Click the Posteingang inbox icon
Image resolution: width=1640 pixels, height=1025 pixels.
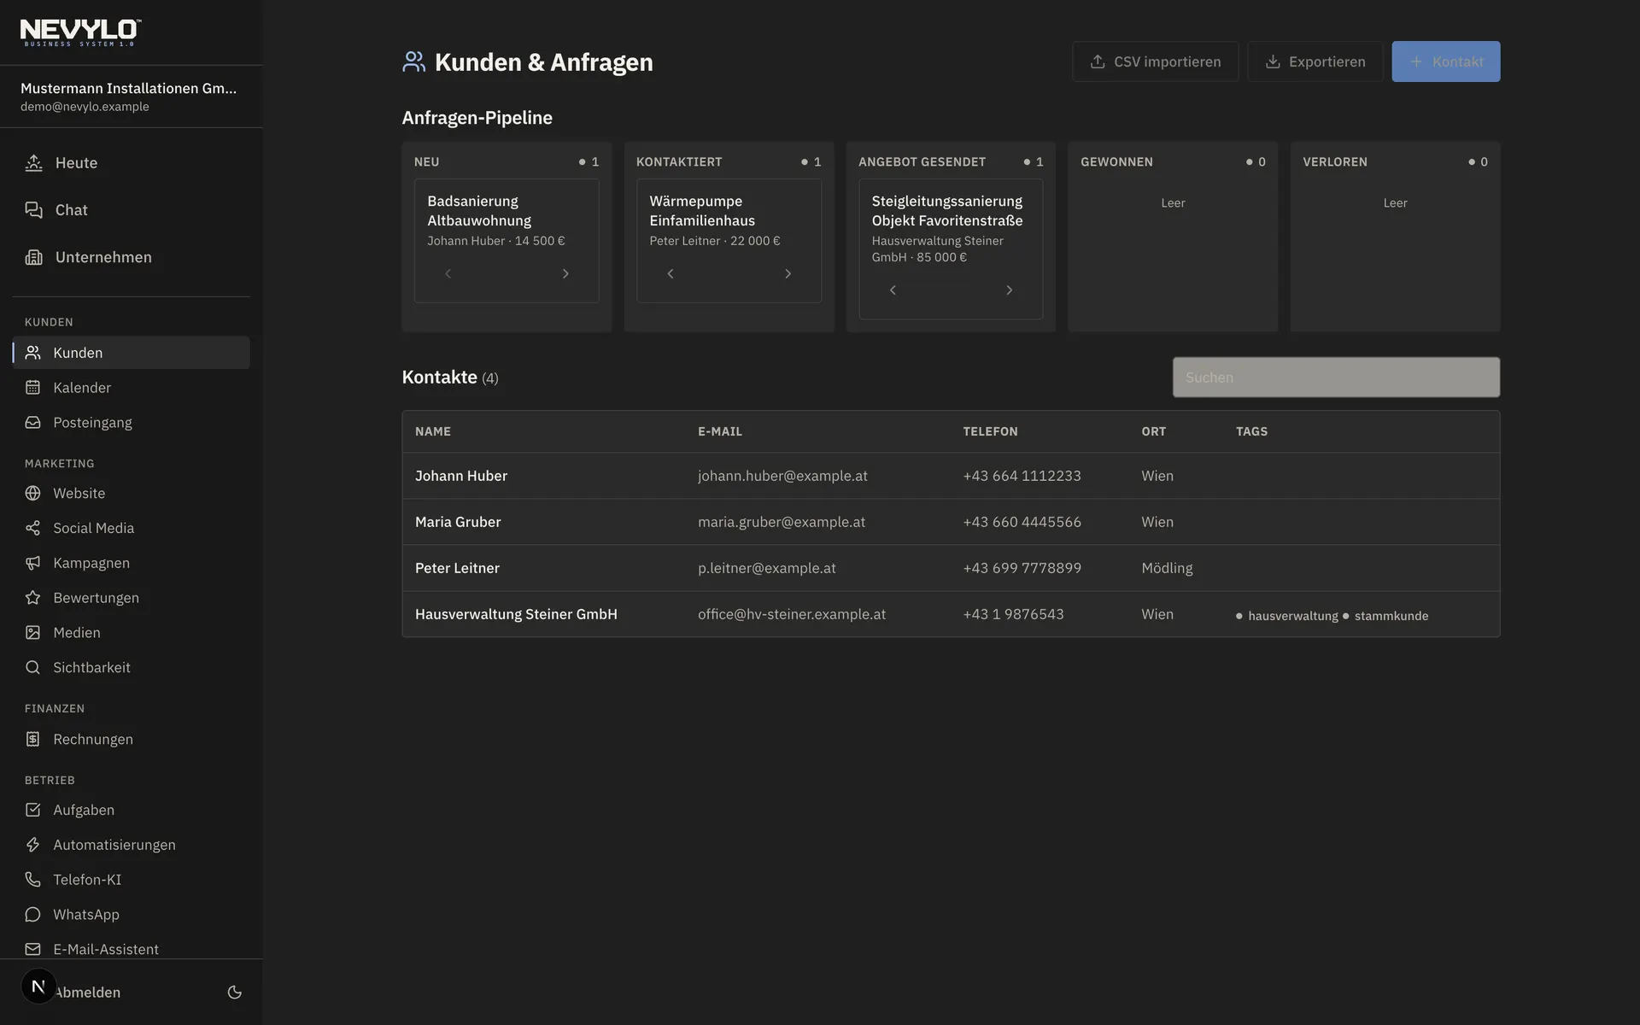pos(32,422)
